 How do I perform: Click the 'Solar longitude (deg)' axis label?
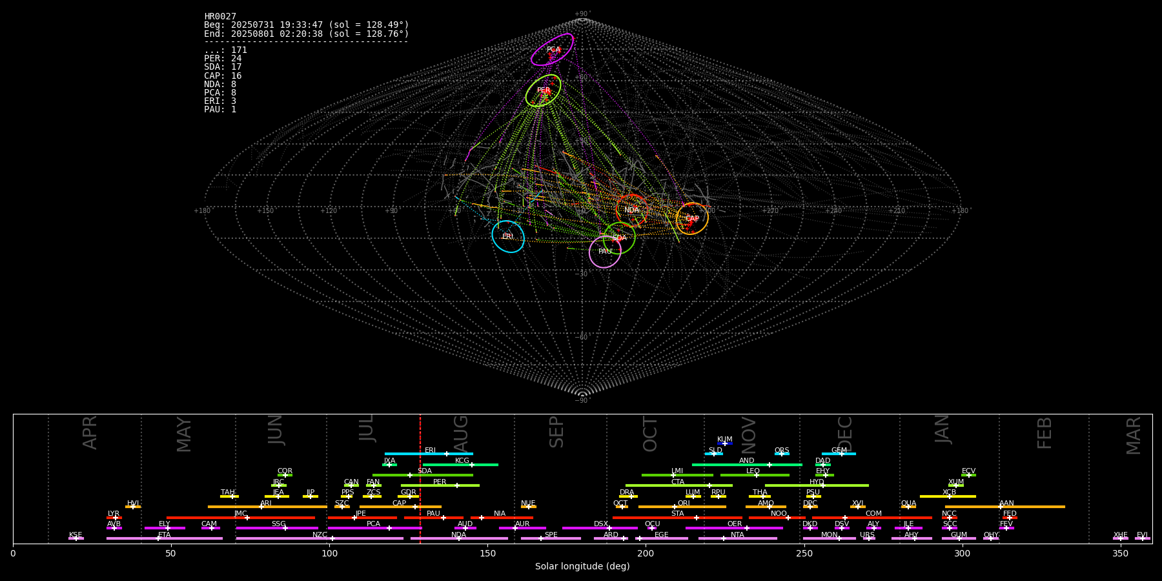pos(582,566)
